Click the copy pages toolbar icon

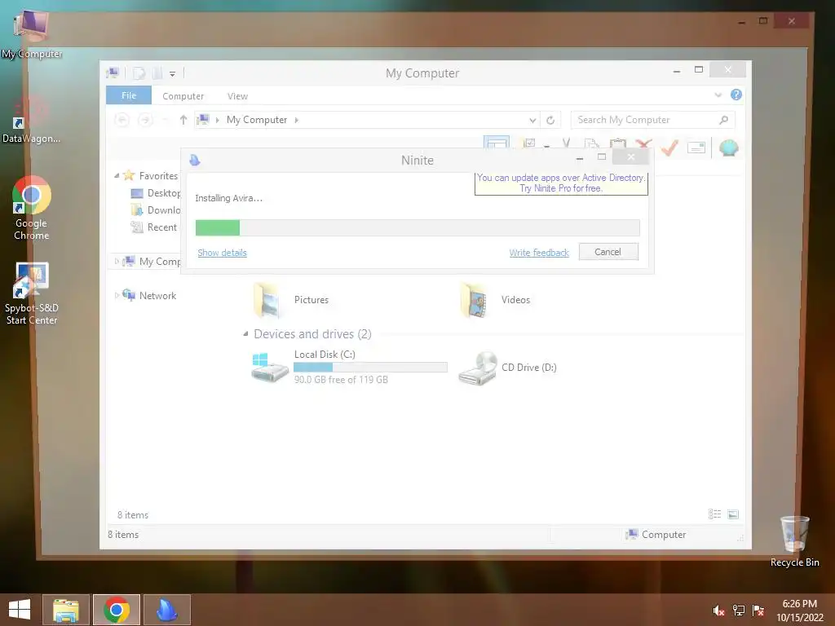[591, 145]
